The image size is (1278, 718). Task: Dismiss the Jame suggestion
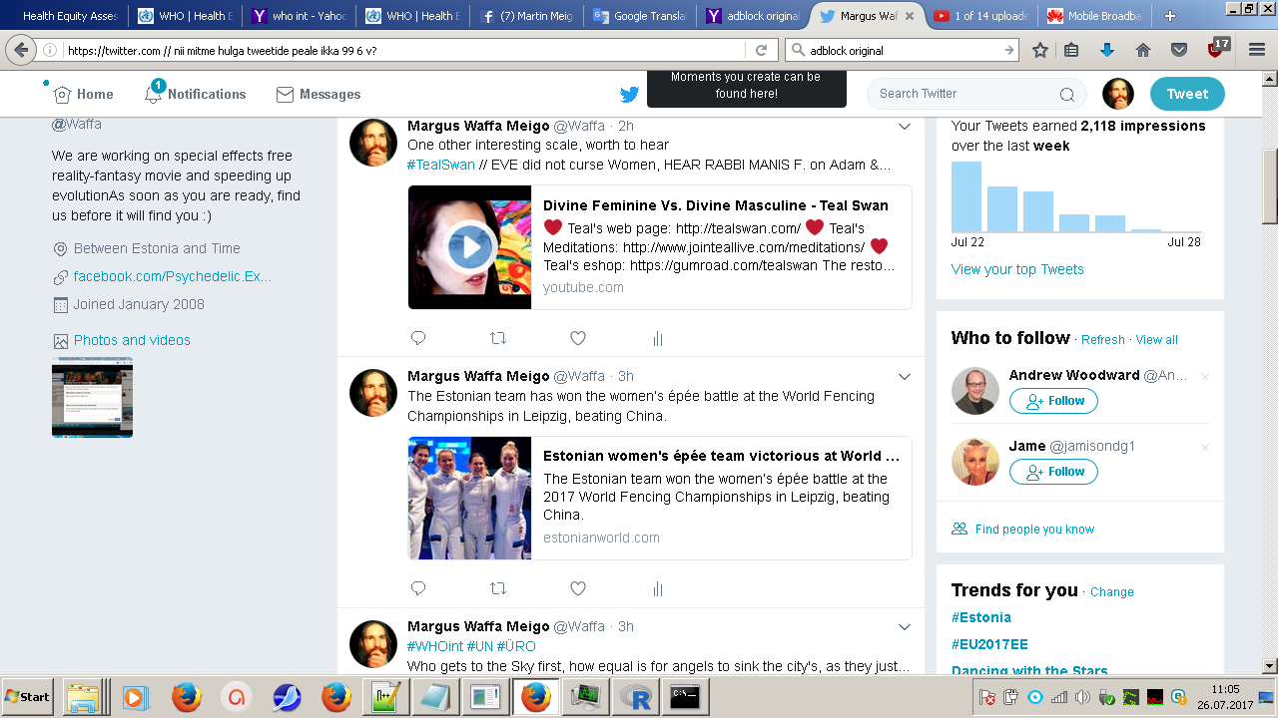click(x=1204, y=447)
